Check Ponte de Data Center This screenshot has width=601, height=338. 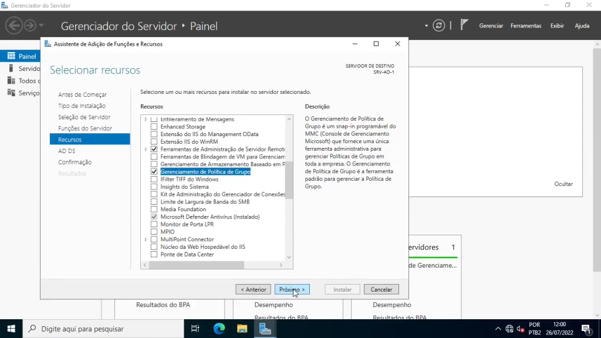point(154,255)
